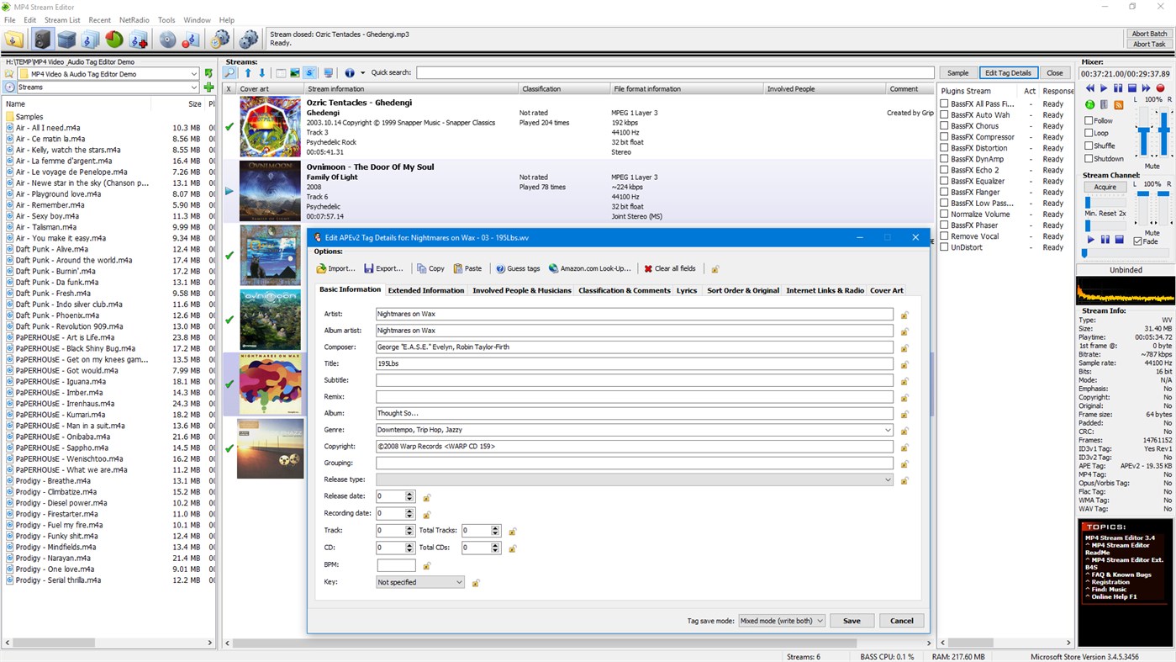
Task: Switch to the Lyrics tab
Action: pyautogui.click(x=686, y=289)
